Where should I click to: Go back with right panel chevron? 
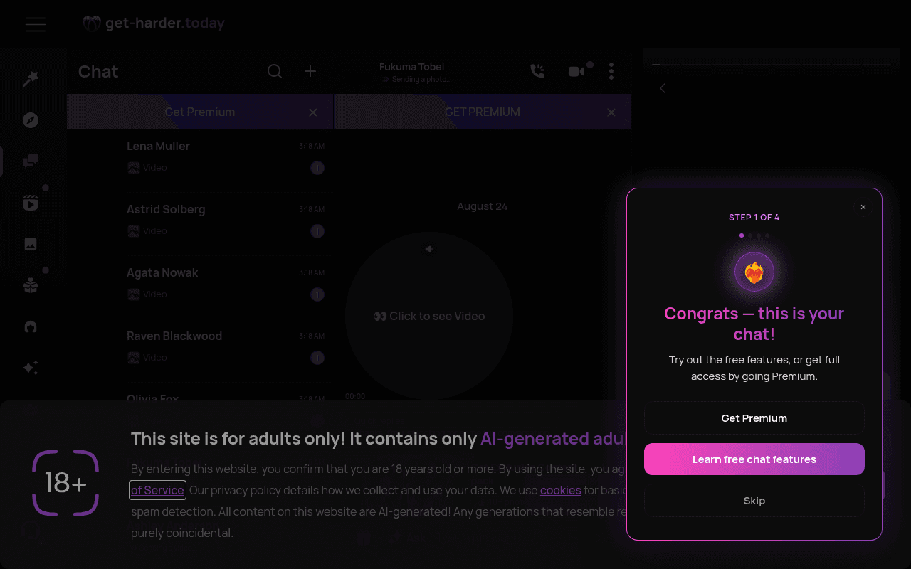[x=663, y=88]
